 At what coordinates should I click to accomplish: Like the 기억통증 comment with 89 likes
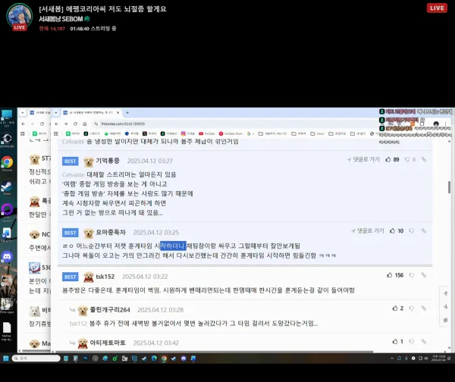[392, 159]
